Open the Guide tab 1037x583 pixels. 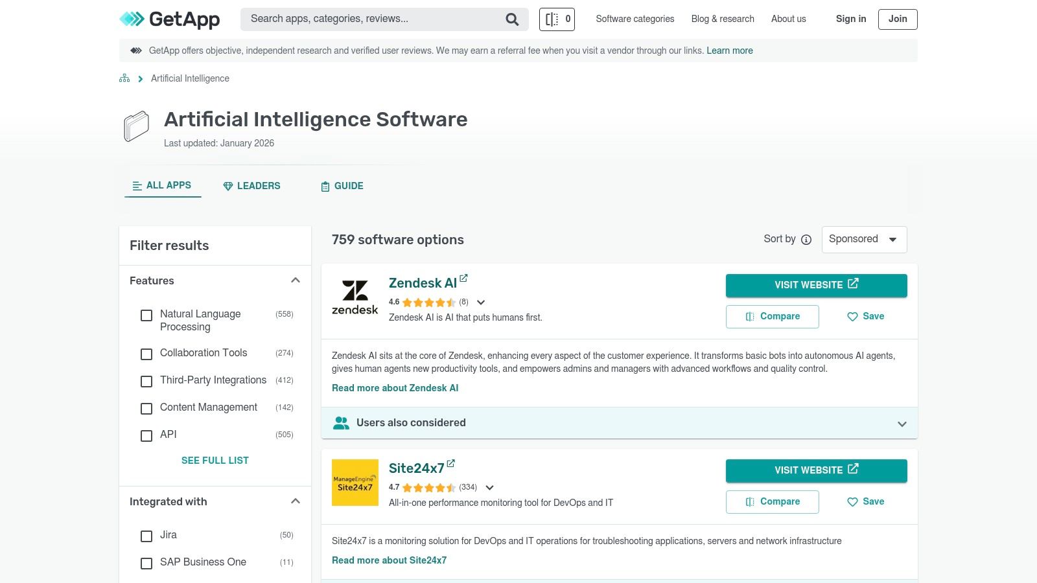342,186
